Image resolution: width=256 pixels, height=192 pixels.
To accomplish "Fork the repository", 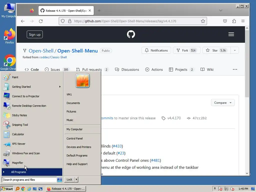I will (186, 50).
